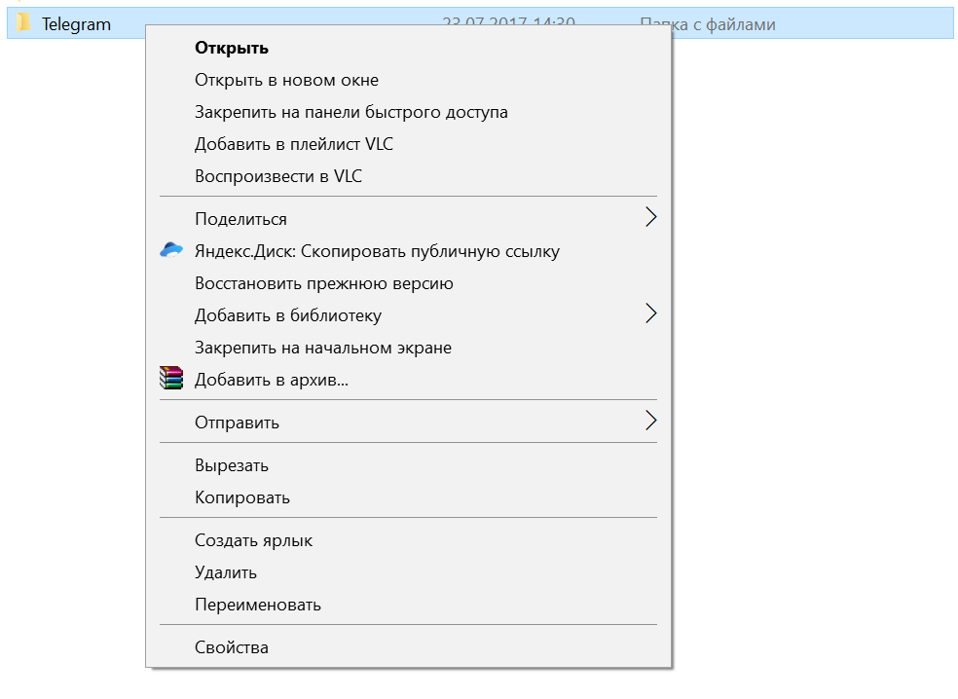
Task: Expand the Отправить submenu arrow
Action: click(650, 422)
